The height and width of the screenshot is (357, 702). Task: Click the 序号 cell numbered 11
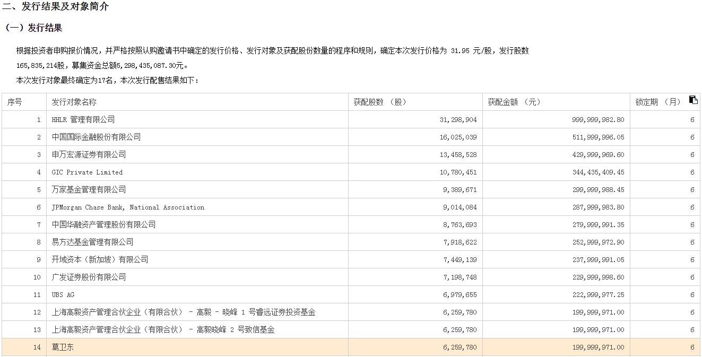(x=24, y=295)
